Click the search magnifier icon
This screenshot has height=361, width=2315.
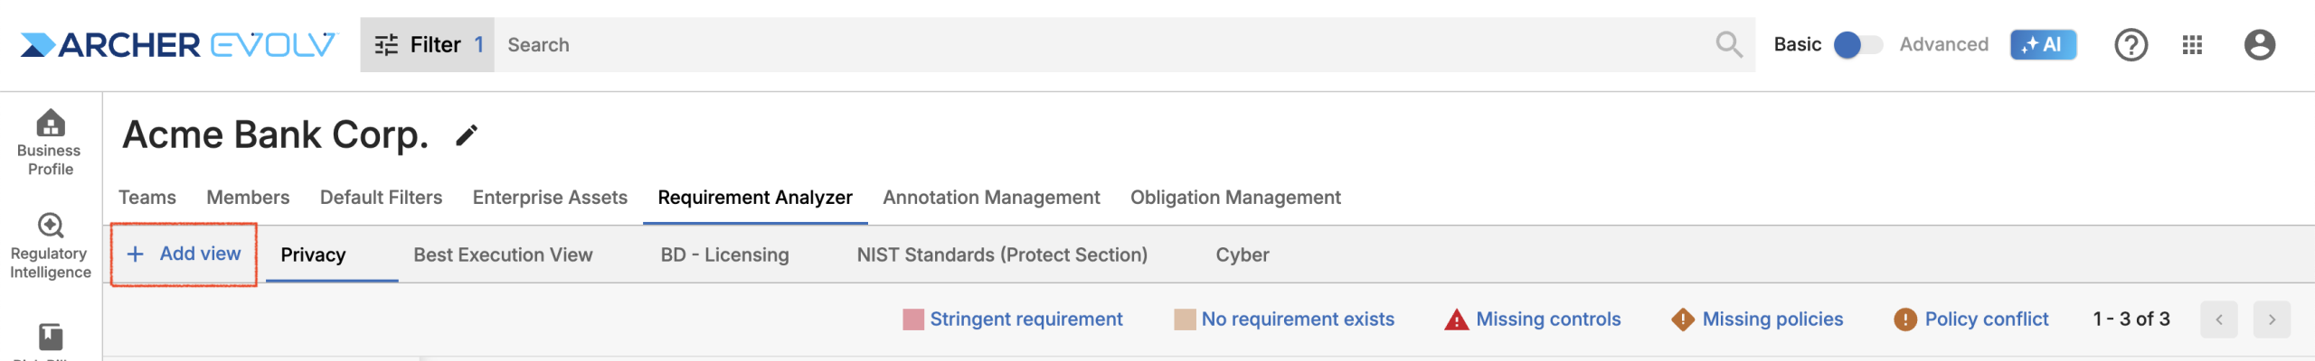(x=1728, y=44)
